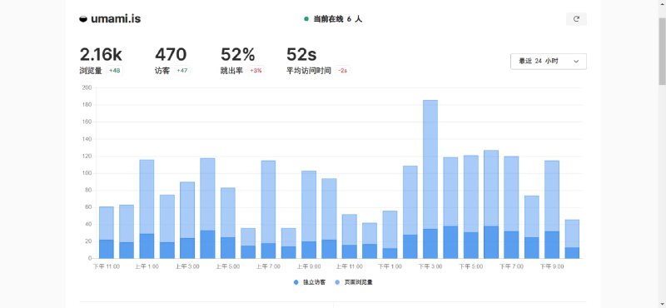Click the 52s average visit time value
This screenshot has width=666, height=308.
click(301, 54)
